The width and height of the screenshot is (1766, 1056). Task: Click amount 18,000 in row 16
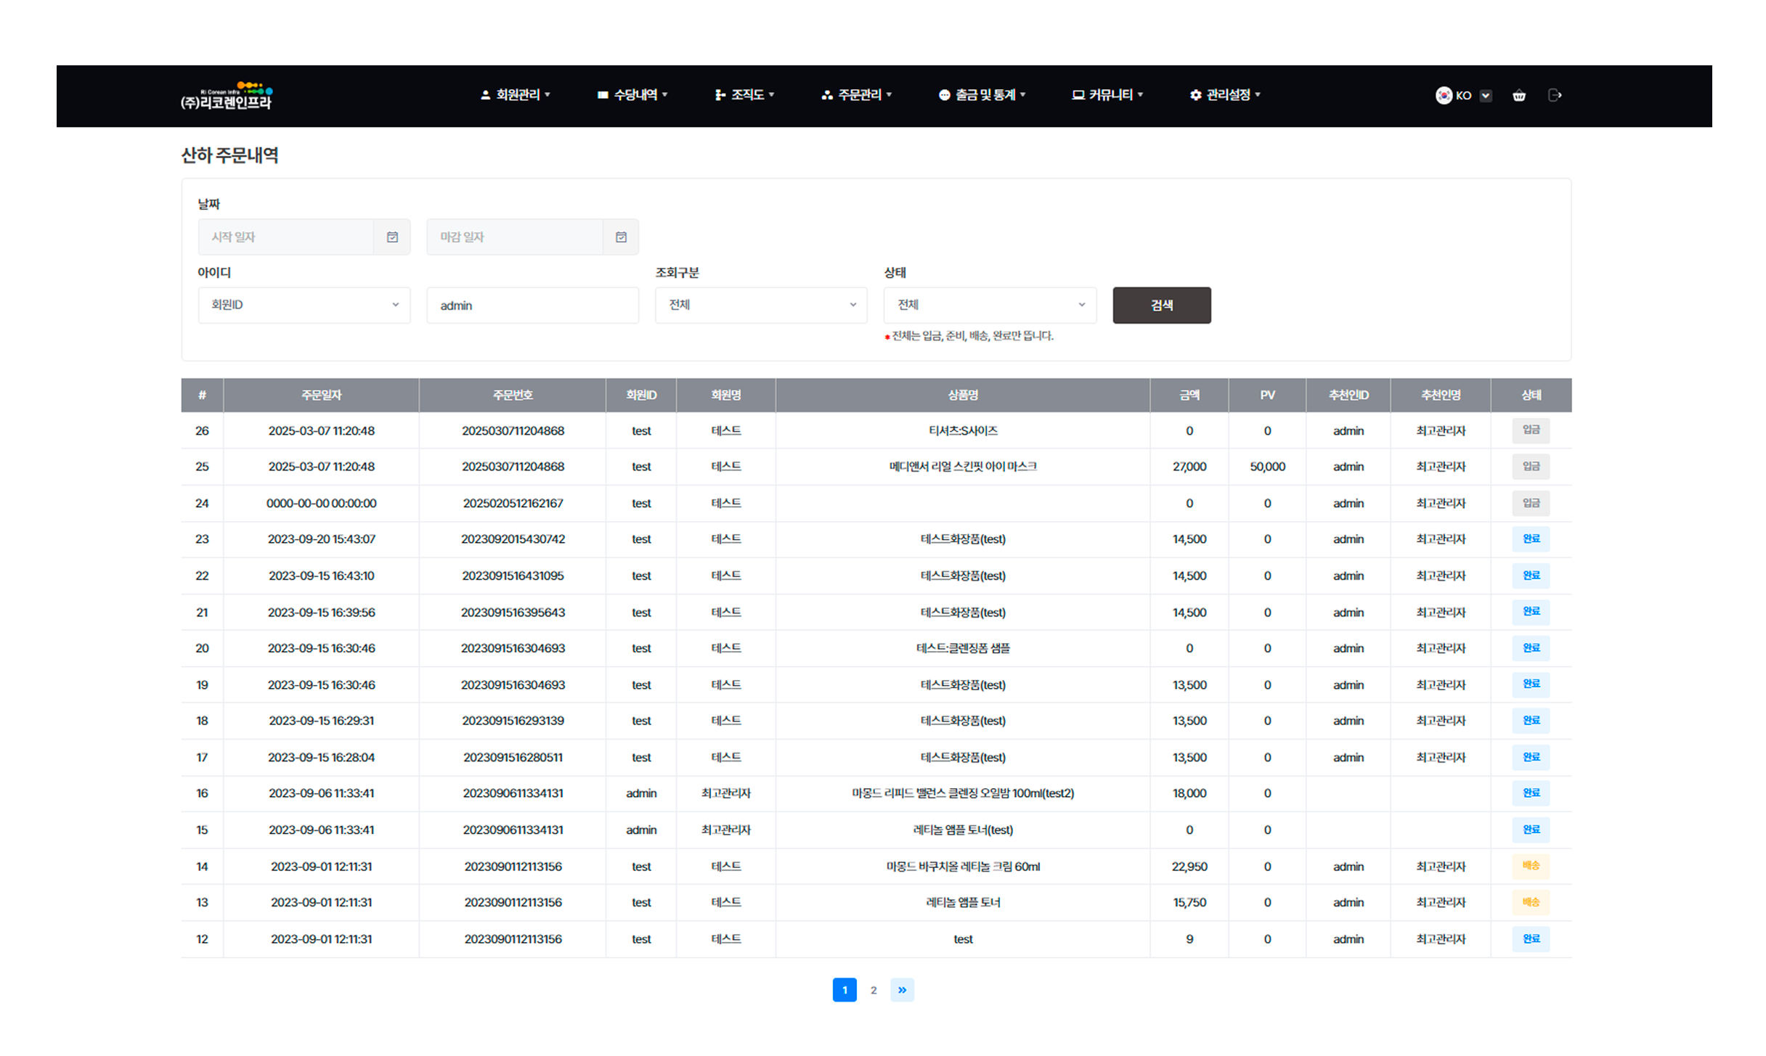[1189, 793]
